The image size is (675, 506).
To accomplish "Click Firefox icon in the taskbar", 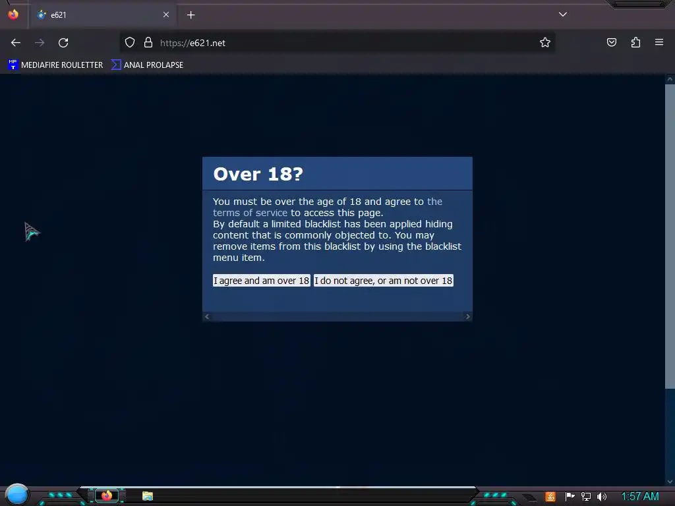I will click(107, 495).
